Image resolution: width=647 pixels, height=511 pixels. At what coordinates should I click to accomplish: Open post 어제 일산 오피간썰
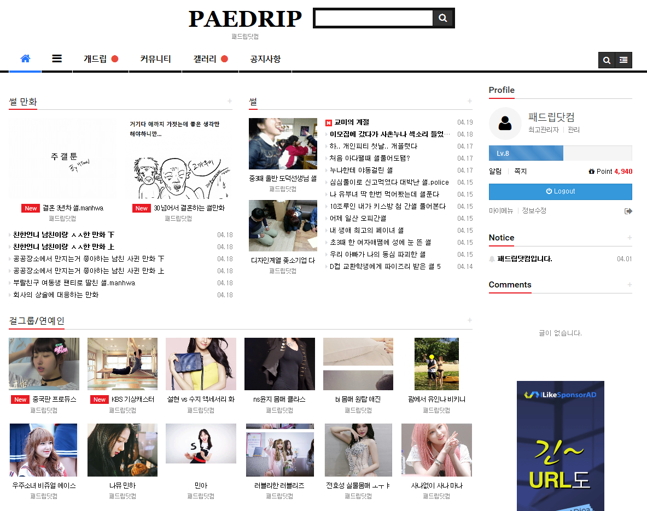click(358, 219)
